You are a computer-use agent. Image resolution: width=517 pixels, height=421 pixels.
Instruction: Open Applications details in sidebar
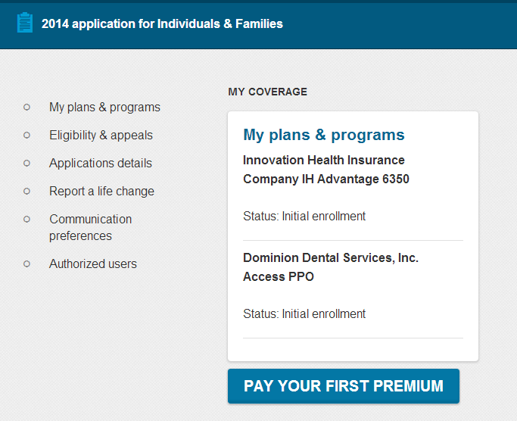point(101,164)
